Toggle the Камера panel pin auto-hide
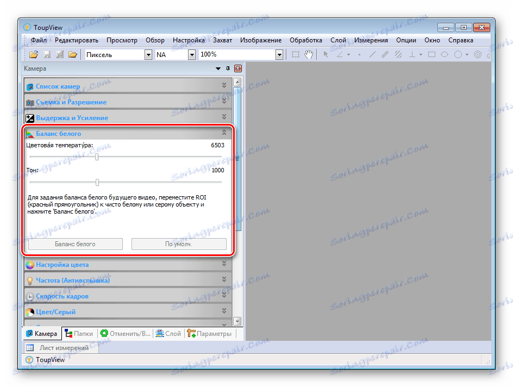 [x=228, y=68]
